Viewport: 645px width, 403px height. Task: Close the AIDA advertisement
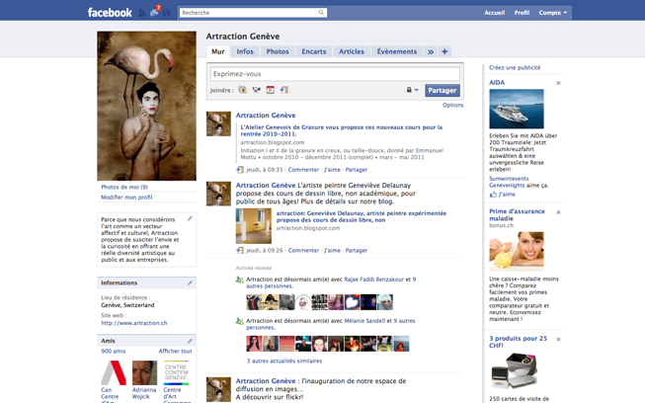tap(558, 83)
